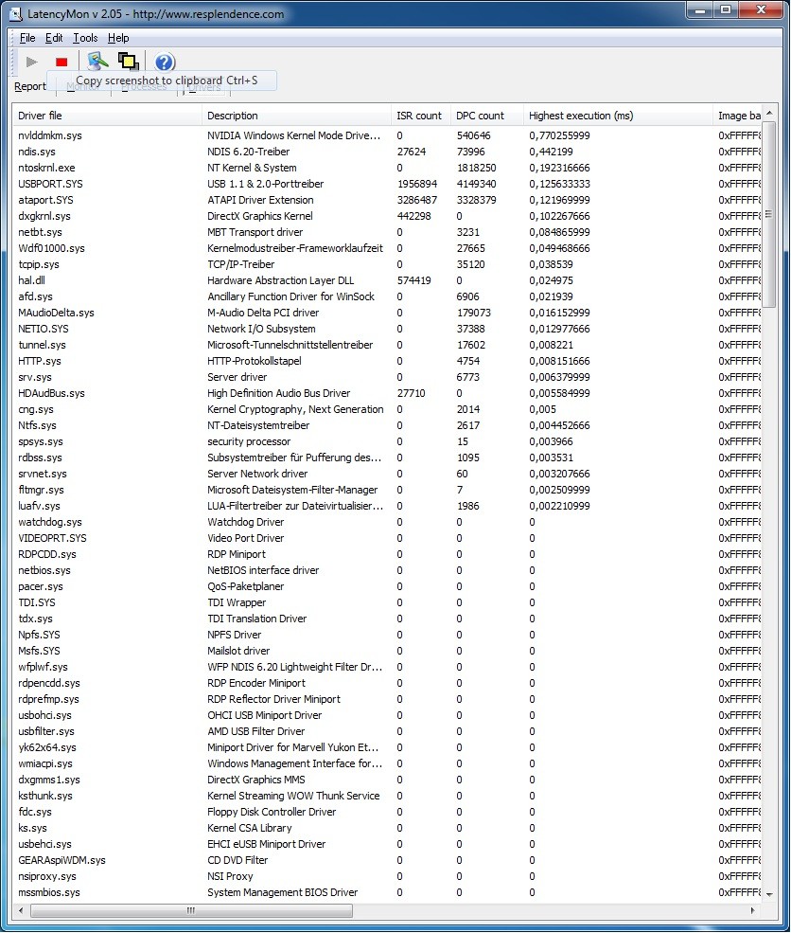Select the Wdf01000.sys driver row
The image size is (791, 933).
387,248
